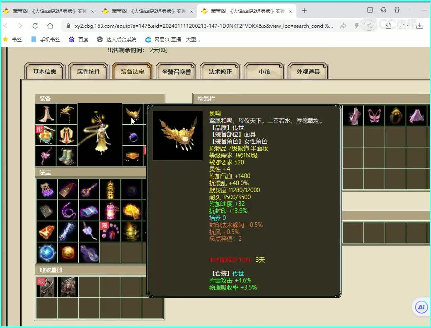Image resolution: width=431 pixels, height=328 pixels.
Task: Select the 凤鸣 golden mask equipment slot
Action: click(133, 114)
